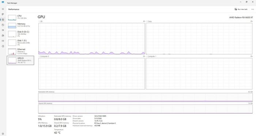
Task: Open the App history page icon
Action: 3,25
